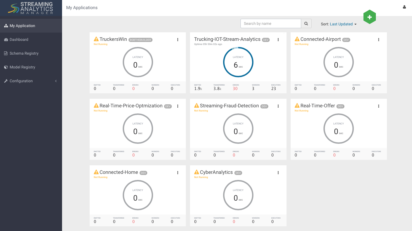The width and height of the screenshot is (412, 231).
Task: Open CyberAnalytics kebab options menu
Action: tap(278, 173)
